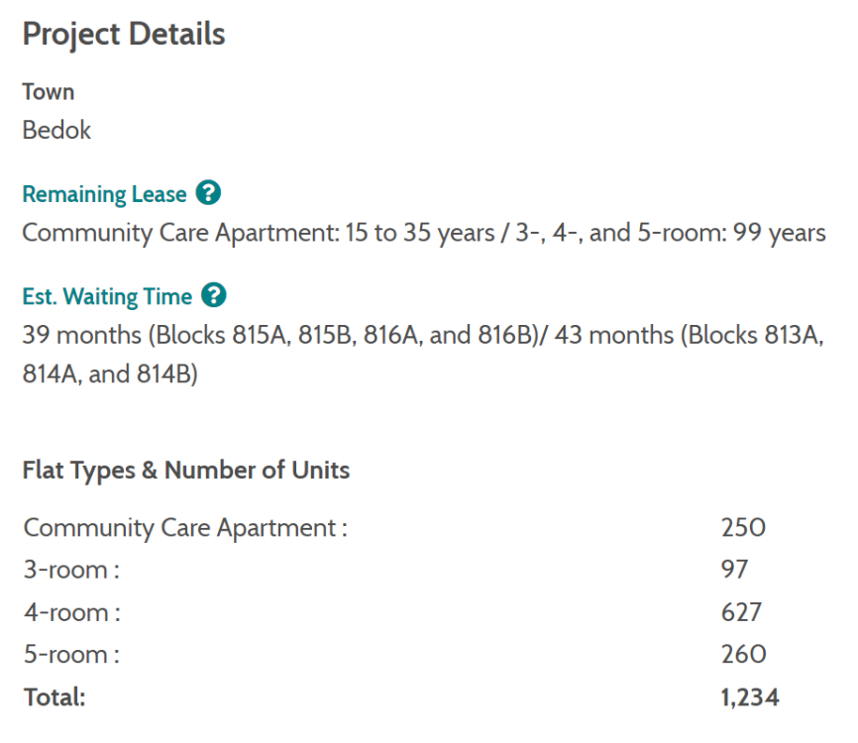Viewport: 858px width, 743px height.
Task: Select the Community Care Apartment row label
Action: click(x=185, y=528)
